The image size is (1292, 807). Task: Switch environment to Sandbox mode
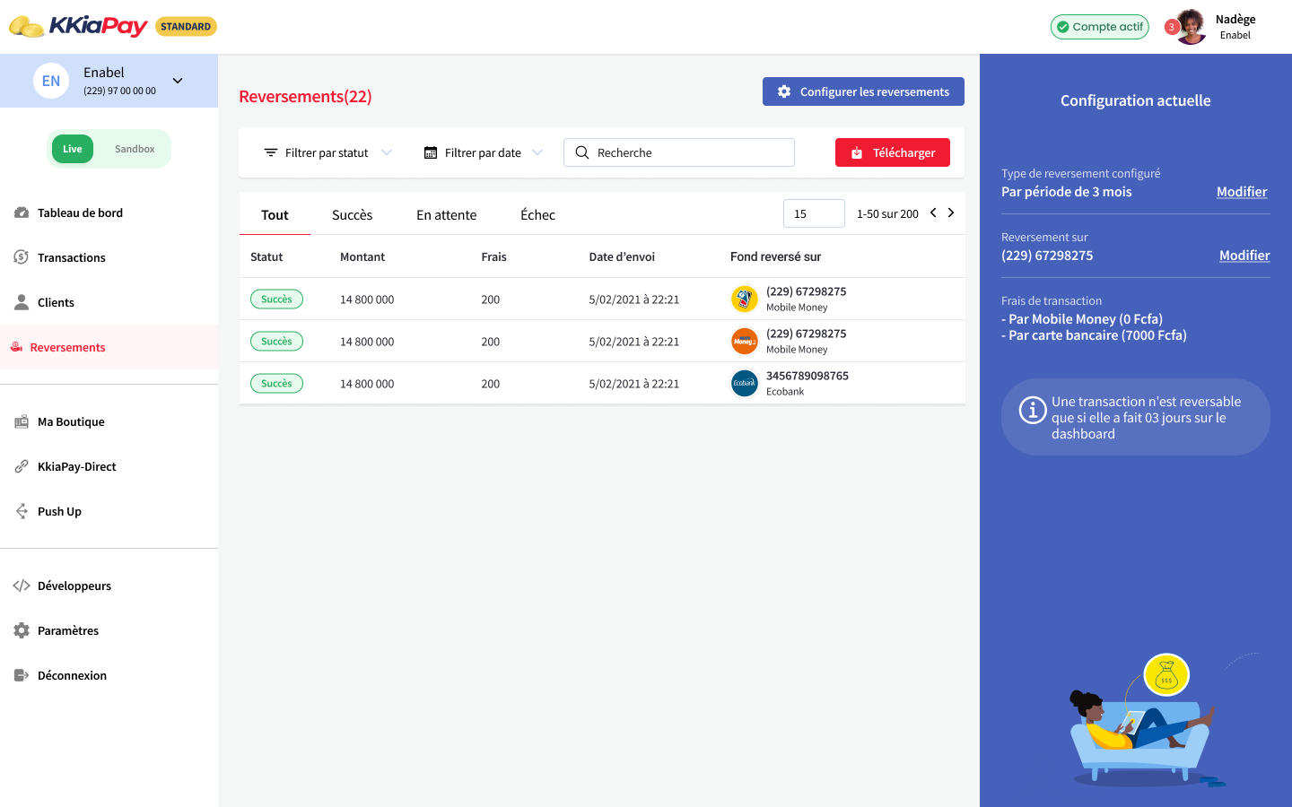pos(135,149)
